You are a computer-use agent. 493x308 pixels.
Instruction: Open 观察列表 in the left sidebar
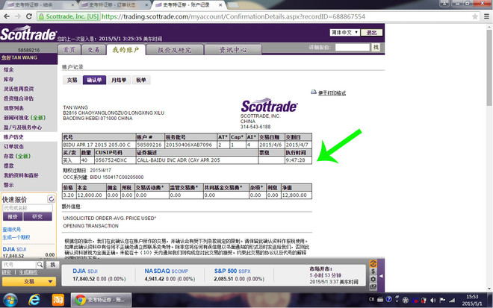pos(13,108)
